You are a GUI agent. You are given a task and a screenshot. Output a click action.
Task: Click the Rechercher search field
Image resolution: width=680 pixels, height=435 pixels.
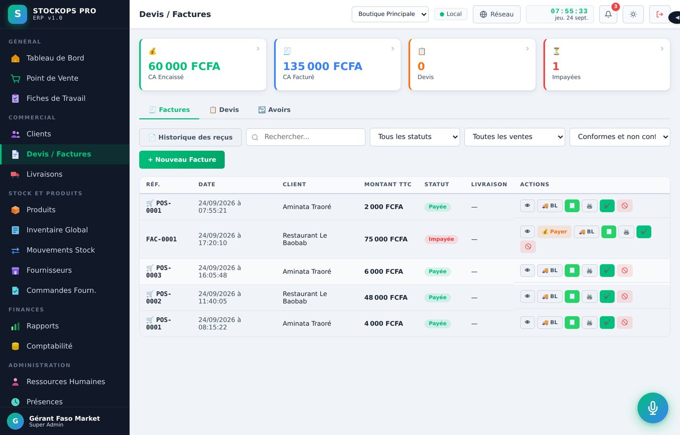click(305, 137)
